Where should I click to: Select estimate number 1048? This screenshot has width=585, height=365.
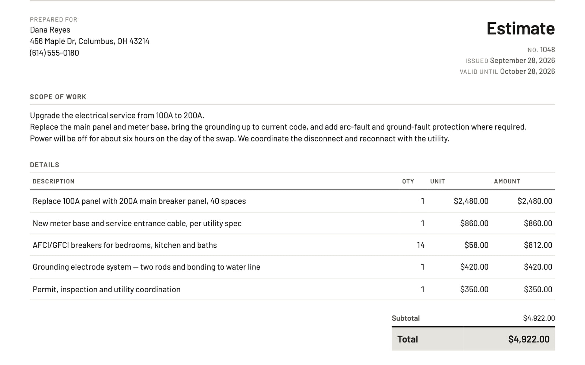tap(547, 50)
